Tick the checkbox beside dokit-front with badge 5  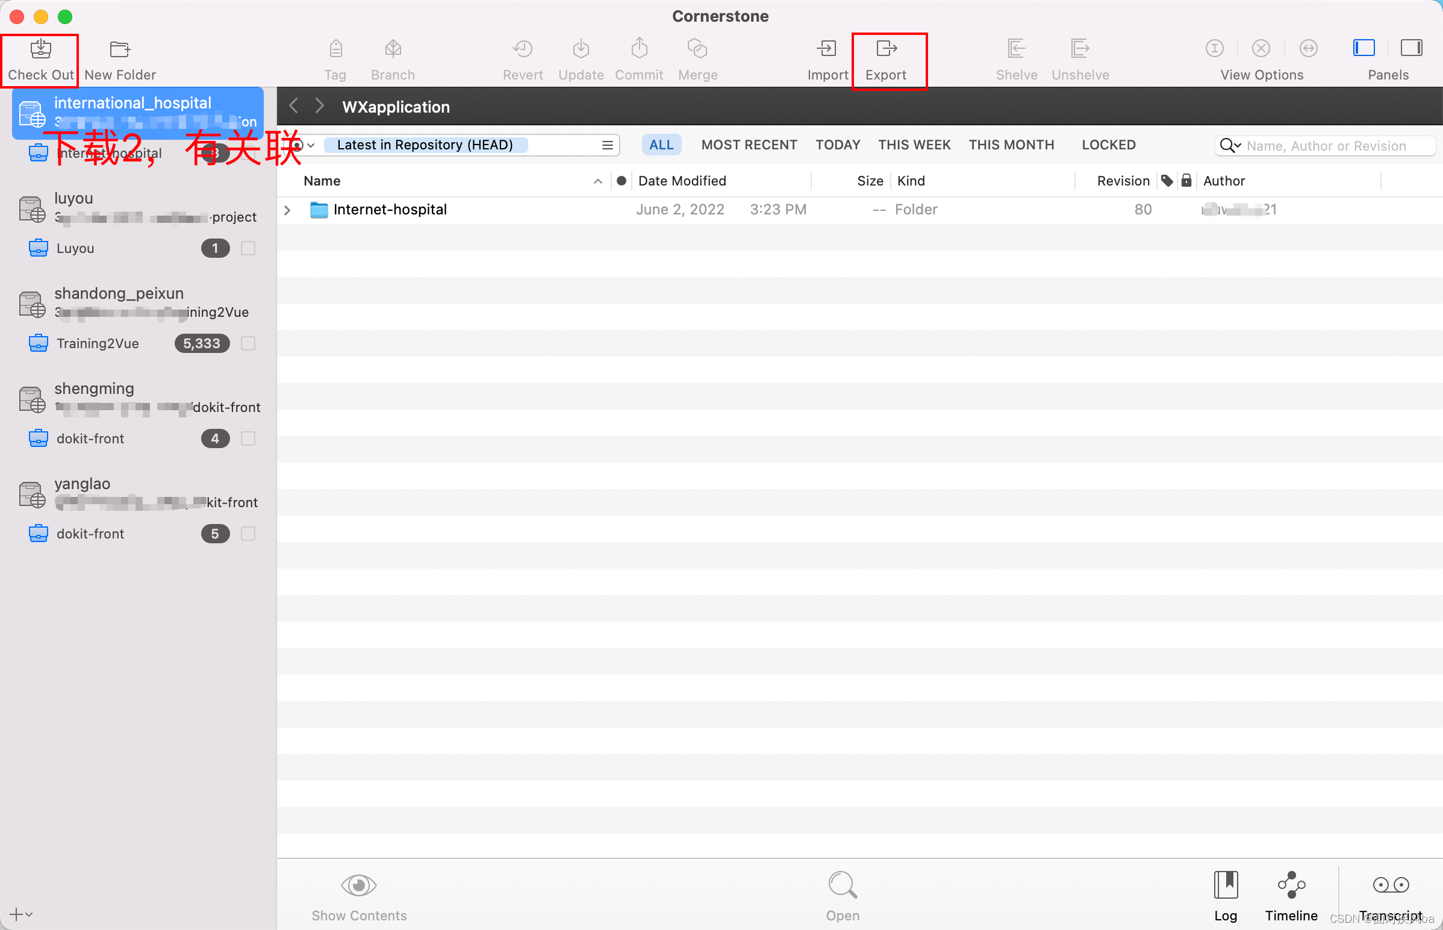click(248, 534)
